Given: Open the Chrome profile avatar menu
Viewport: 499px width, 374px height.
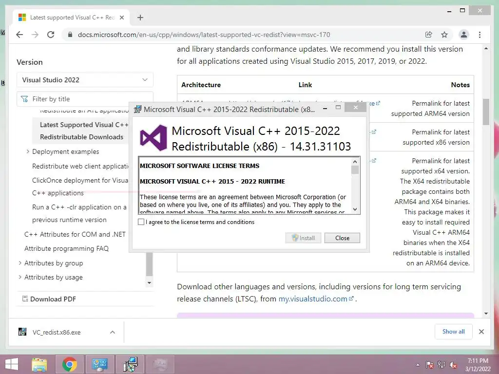Looking at the screenshot, I should (464, 35).
